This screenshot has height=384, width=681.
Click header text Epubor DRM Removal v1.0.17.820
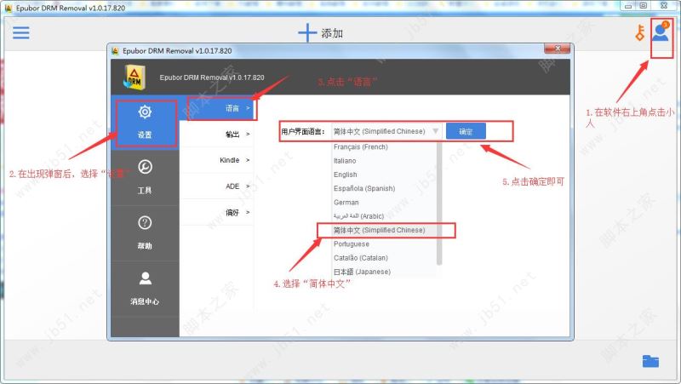point(212,77)
